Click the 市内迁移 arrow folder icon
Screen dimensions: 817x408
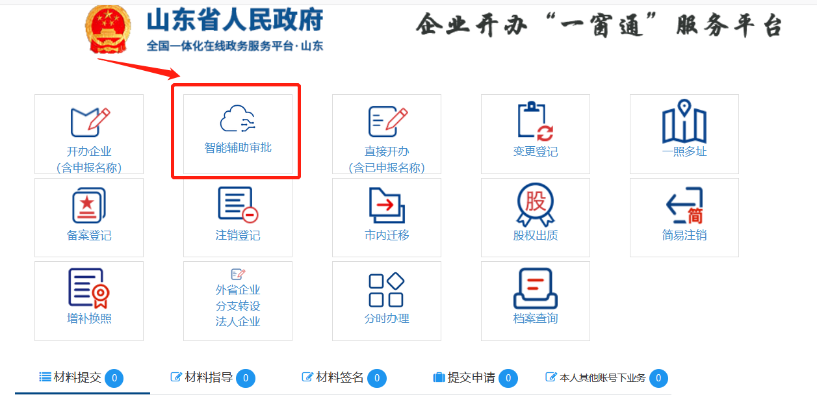point(387,206)
